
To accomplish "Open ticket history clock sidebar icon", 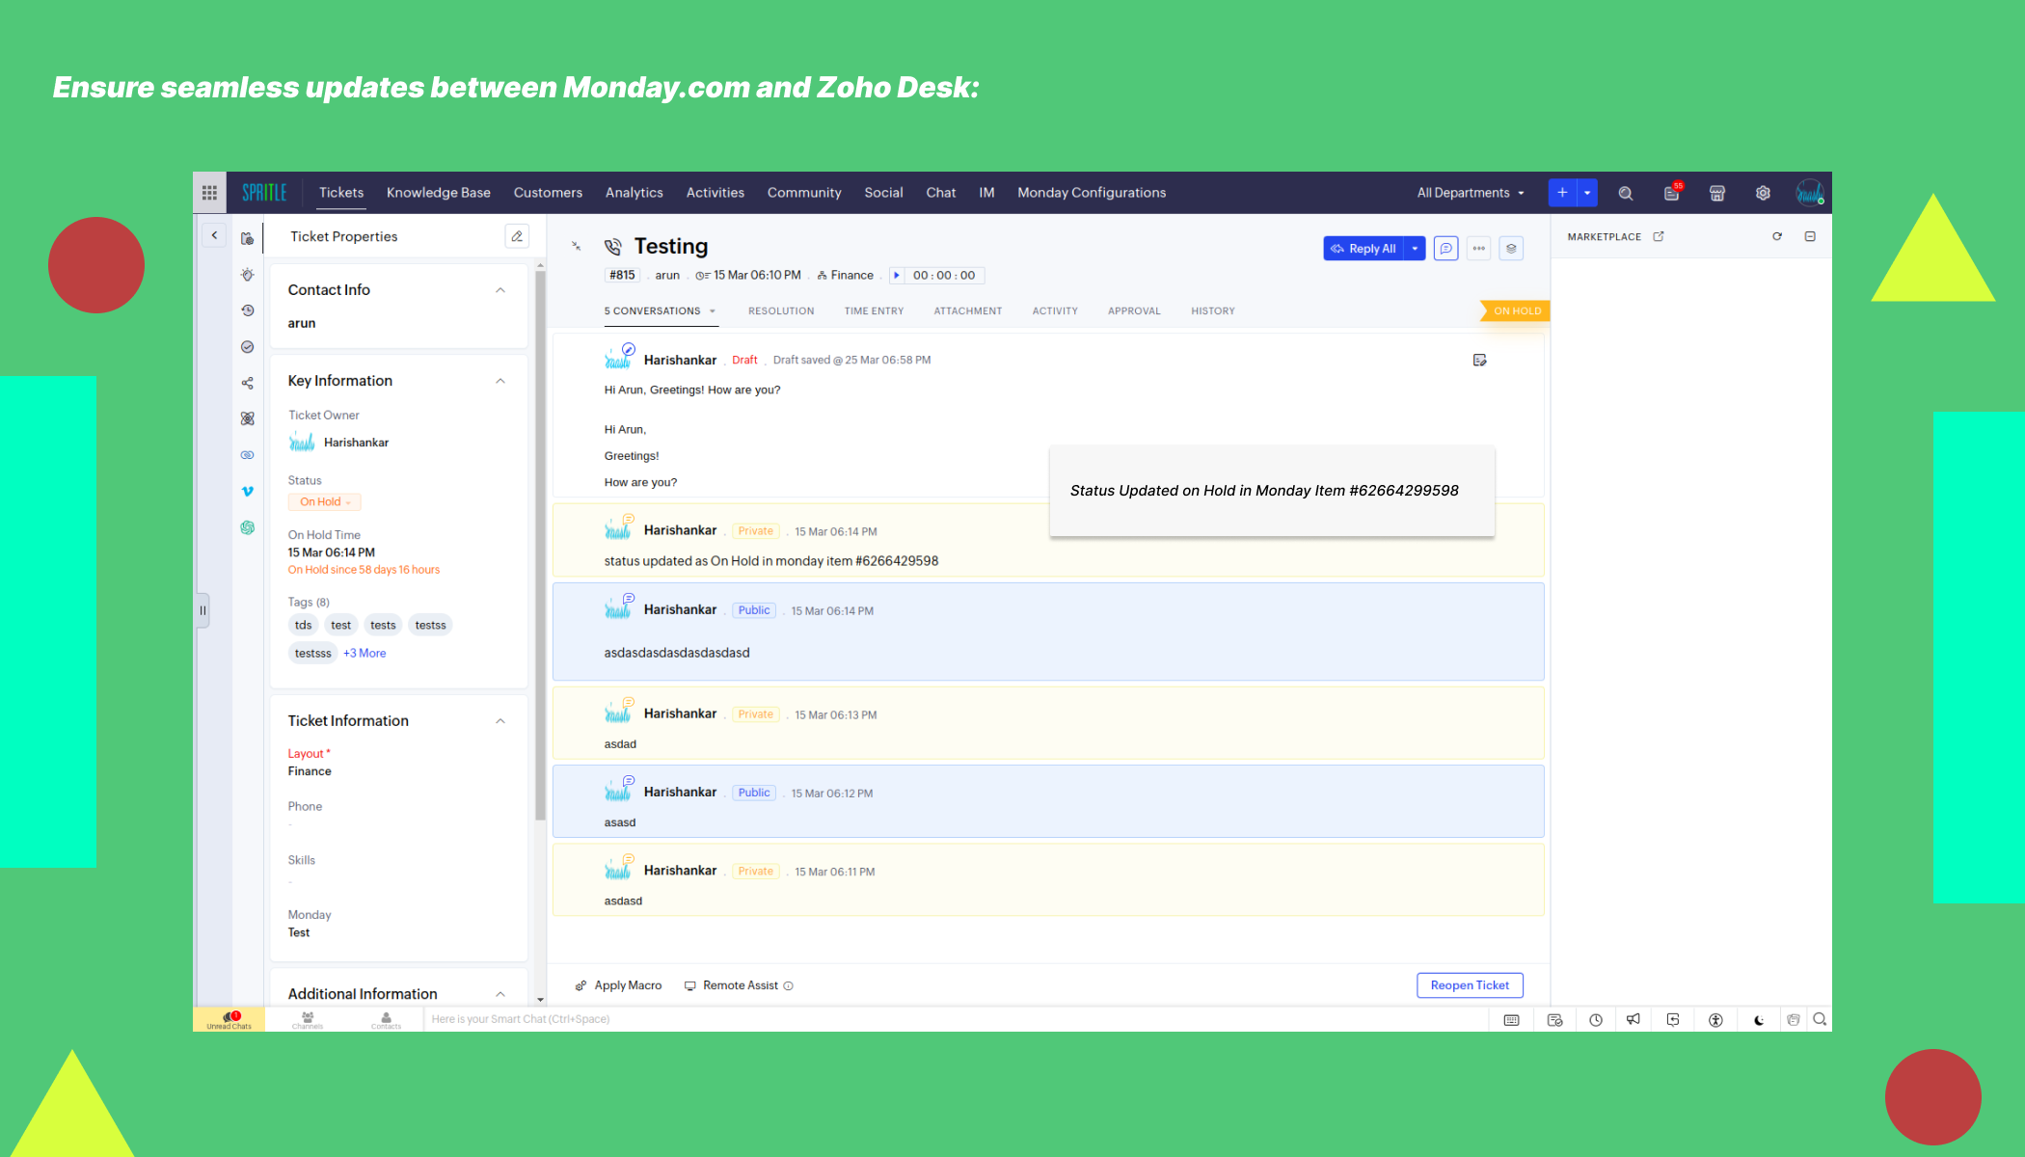I will [248, 310].
